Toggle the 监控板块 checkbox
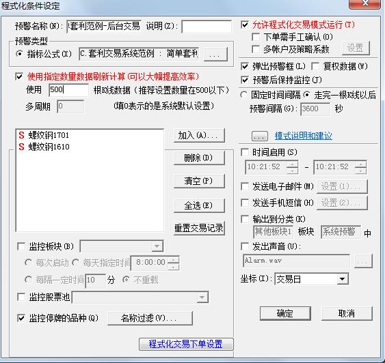The image size is (385, 363). pos(22,246)
